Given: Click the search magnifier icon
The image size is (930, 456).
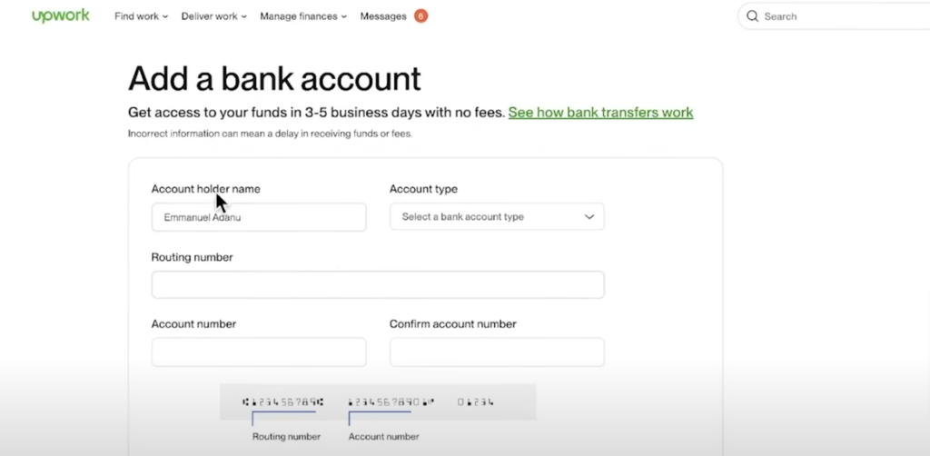Looking at the screenshot, I should [x=752, y=16].
